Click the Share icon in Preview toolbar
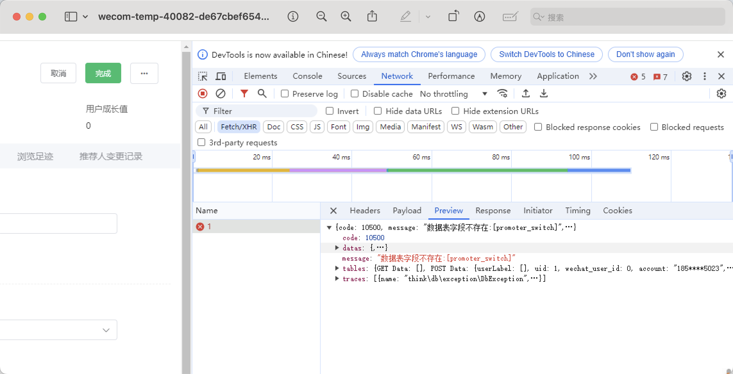 372,16
